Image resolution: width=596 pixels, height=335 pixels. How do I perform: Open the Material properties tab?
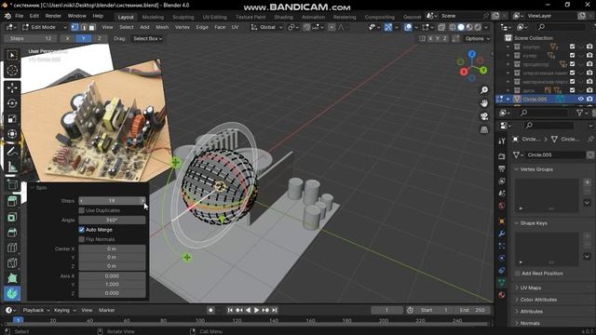point(502,295)
